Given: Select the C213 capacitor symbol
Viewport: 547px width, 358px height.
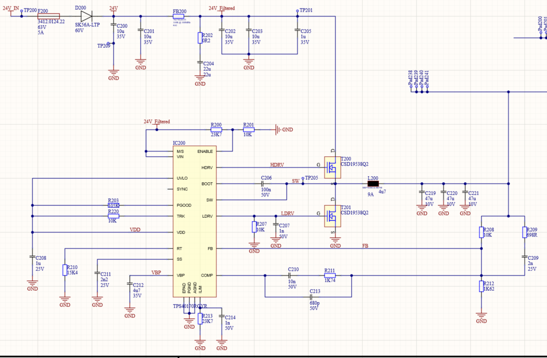Looking at the screenshot, I should point(311,297).
